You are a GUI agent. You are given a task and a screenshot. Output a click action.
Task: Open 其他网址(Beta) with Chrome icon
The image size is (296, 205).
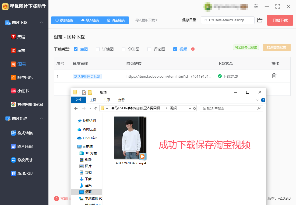coord(27,104)
